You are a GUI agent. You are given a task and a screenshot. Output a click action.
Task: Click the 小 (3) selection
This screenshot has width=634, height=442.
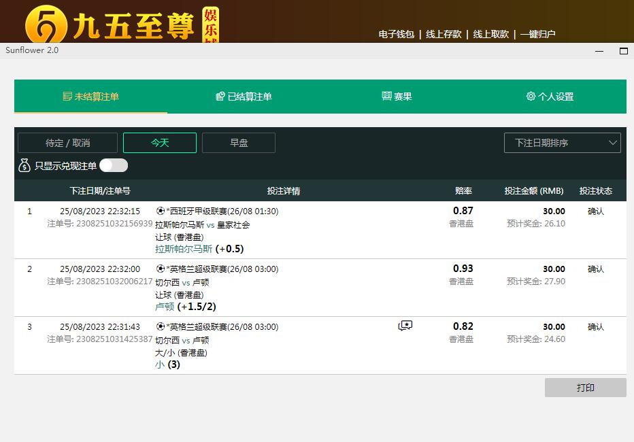[167, 364]
